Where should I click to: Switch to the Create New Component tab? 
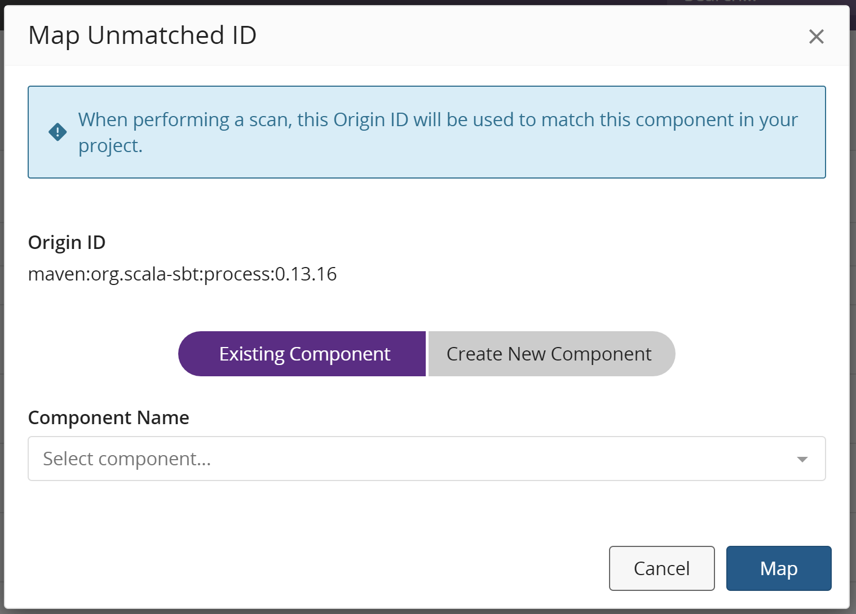(549, 354)
